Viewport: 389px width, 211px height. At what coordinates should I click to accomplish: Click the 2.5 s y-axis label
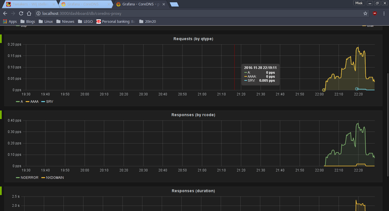click(x=16, y=196)
